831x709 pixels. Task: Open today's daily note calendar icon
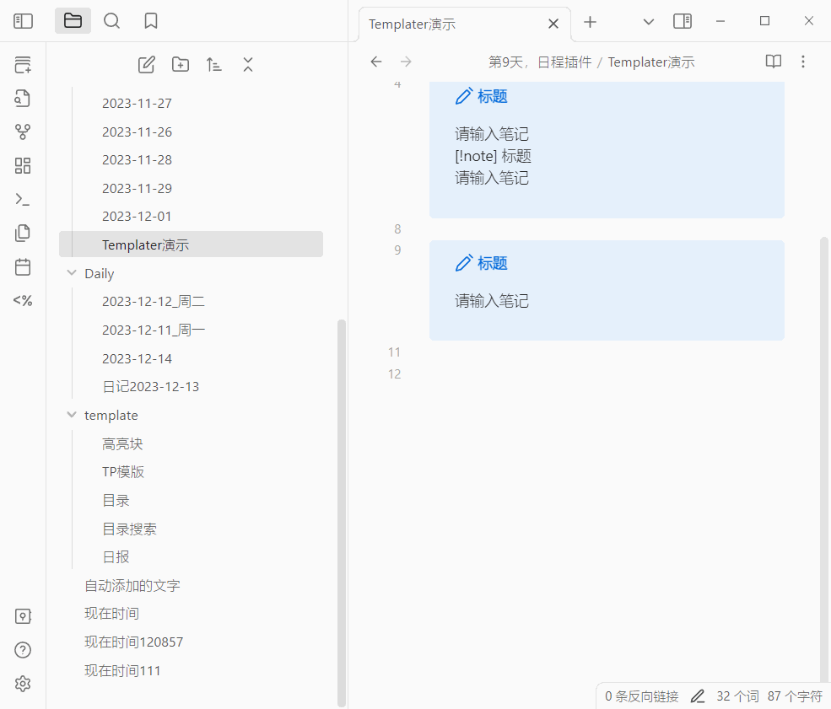tap(23, 266)
